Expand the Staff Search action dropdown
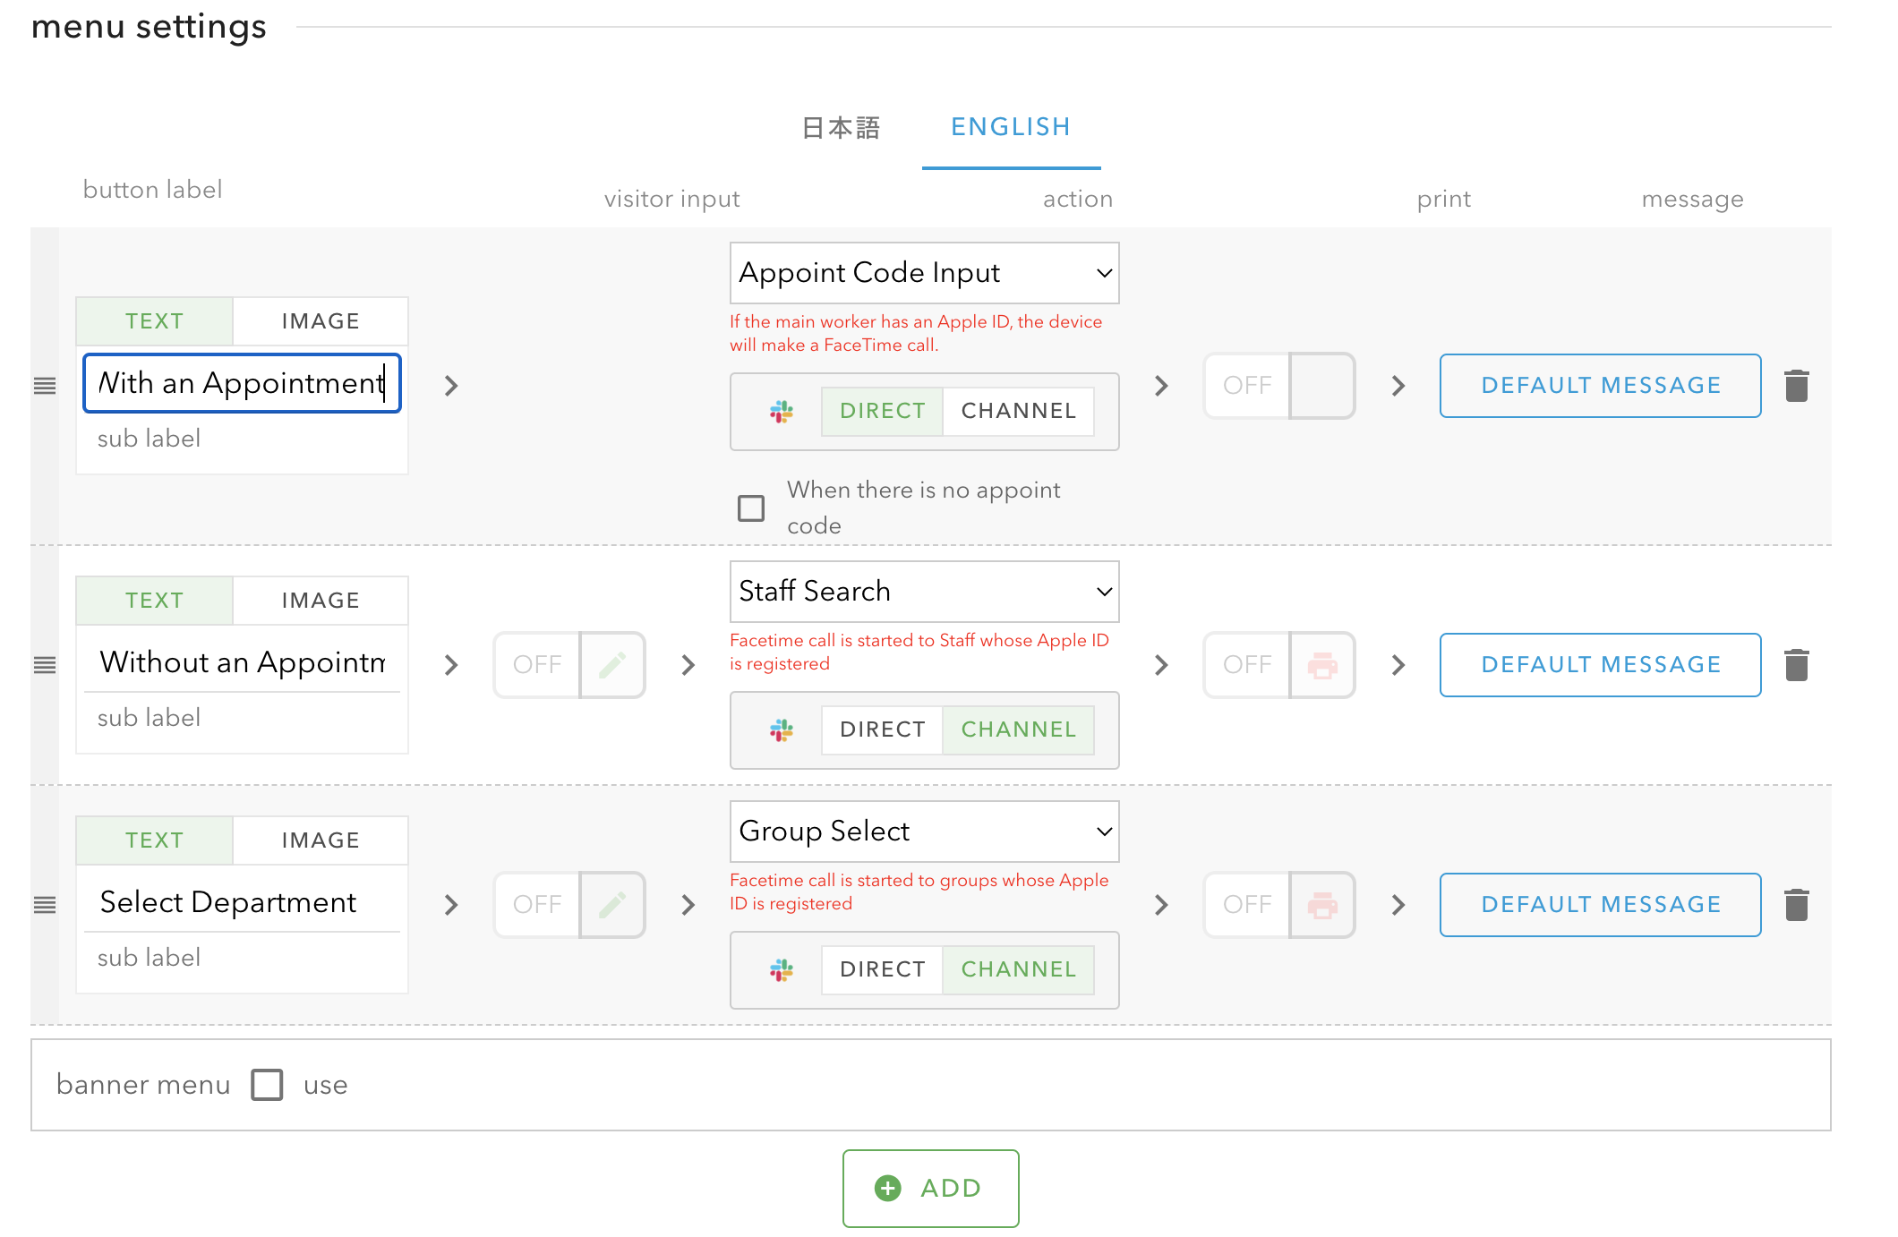Viewport: 1898px width, 1237px height. click(924, 592)
